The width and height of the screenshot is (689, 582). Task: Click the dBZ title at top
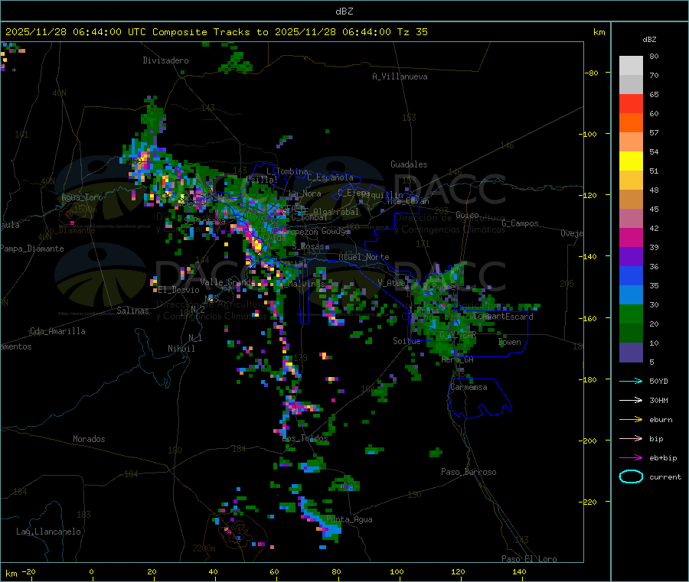[x=344, y=11]
